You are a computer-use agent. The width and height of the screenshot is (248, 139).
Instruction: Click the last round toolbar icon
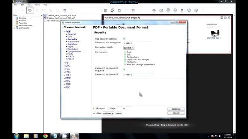pos(196,10)
